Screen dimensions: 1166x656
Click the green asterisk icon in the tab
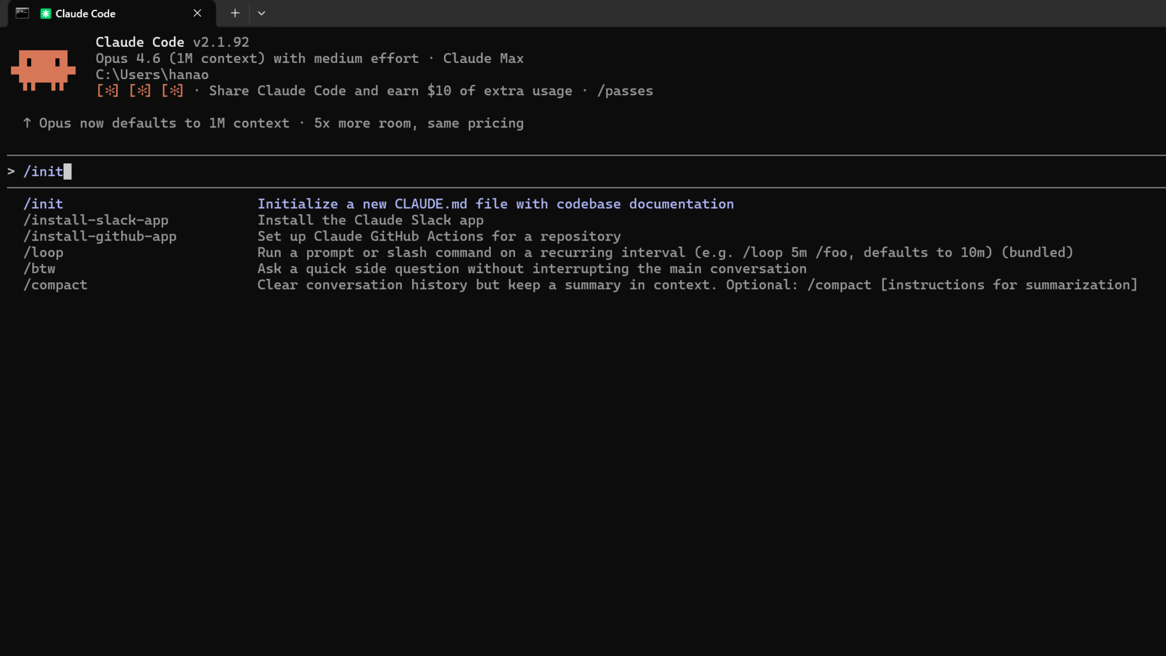(x=45, y=13)
